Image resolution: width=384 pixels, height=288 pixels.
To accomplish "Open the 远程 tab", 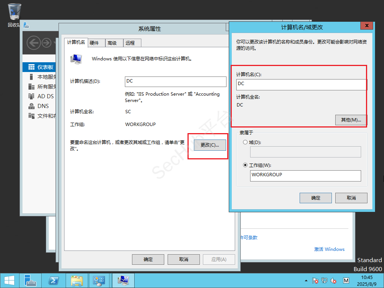I will [130, 43].
